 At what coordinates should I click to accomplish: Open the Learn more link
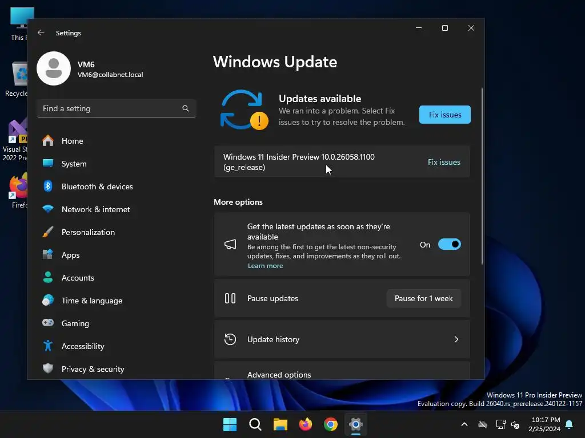click(x=265, y=266)
